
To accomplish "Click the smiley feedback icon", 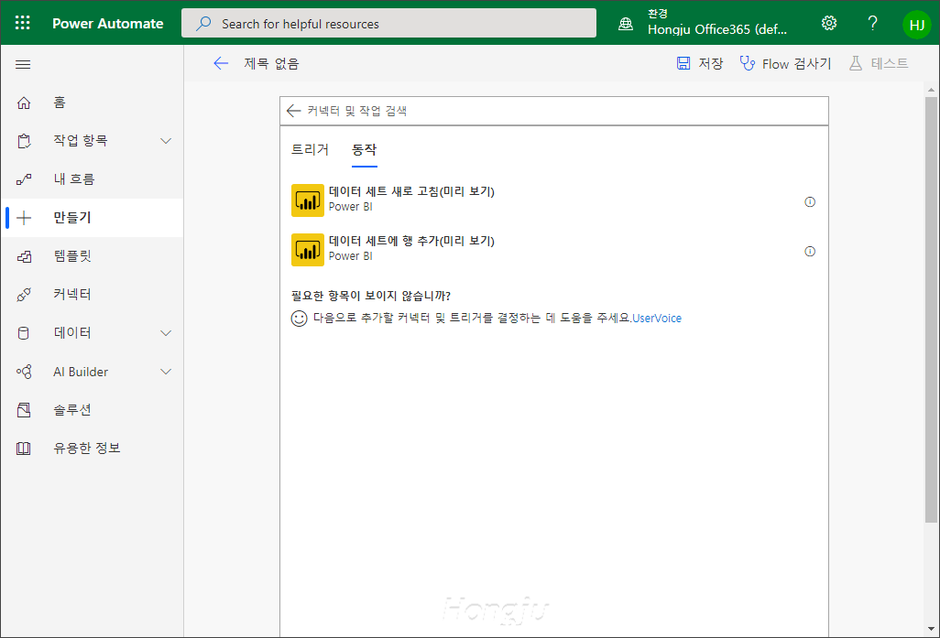I will [300, 319].
